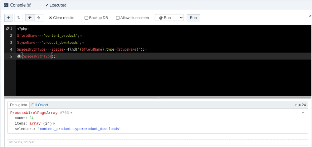Open the @ Run mode dropdown
Screen dimensions: 312x147
[x=169, y=18]
